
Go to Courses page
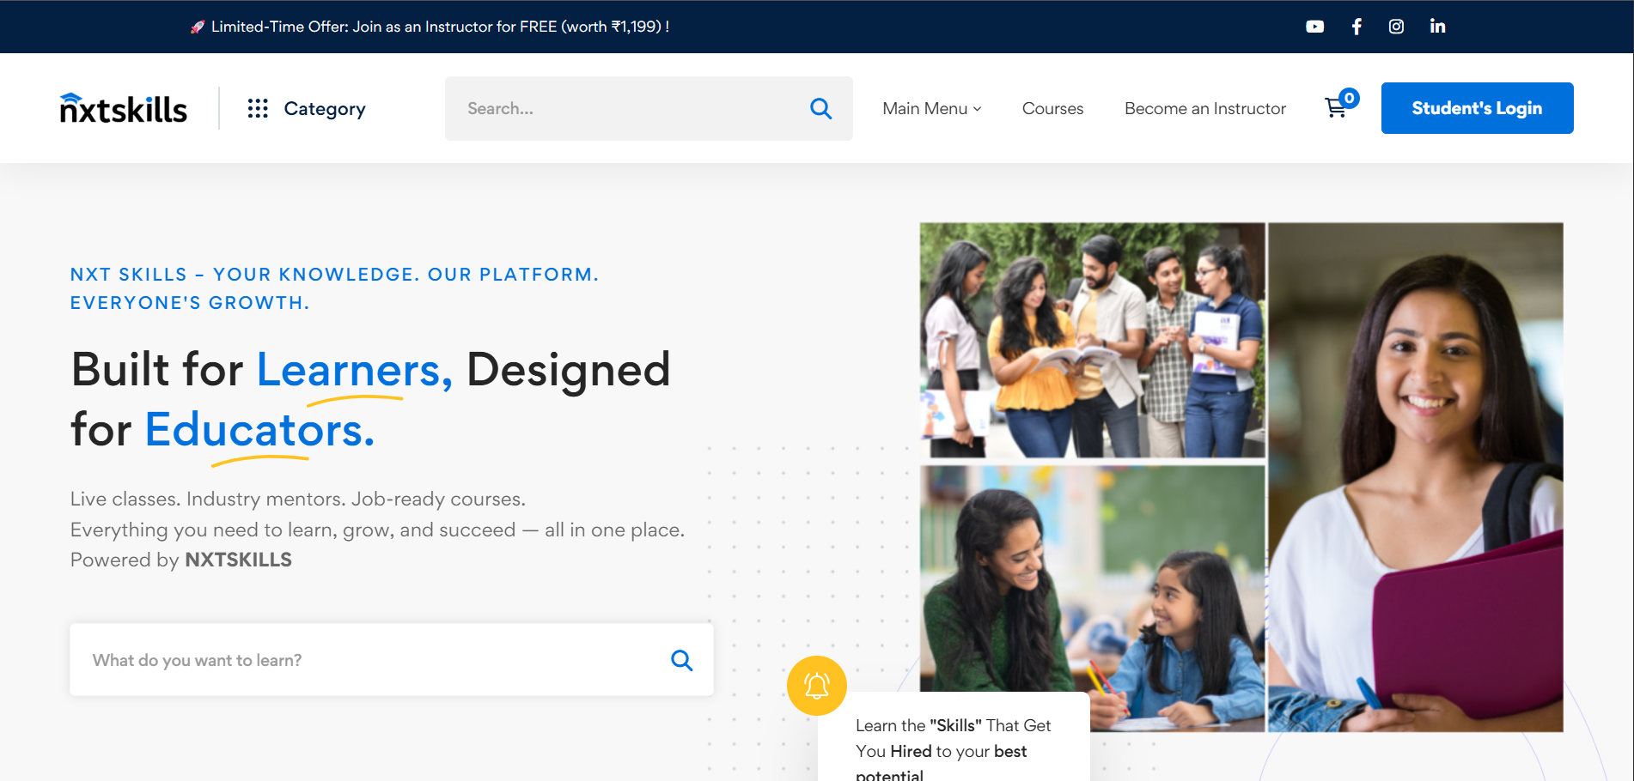1052,108
